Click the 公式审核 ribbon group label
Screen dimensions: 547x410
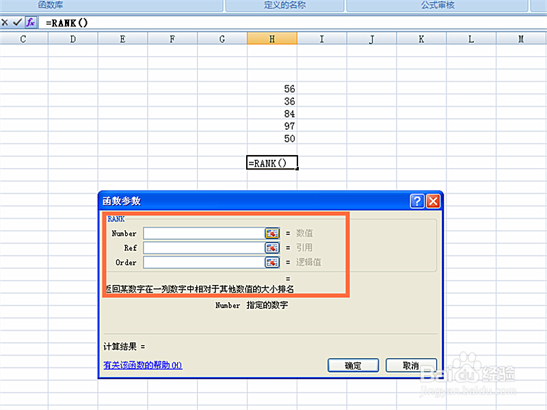point(438,5)
